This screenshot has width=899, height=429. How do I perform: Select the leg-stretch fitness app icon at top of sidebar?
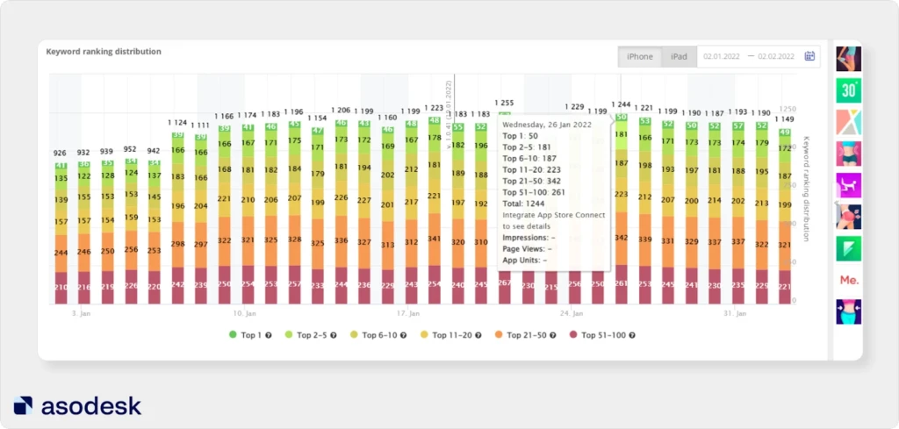pyautogui.click(x=849, y=59)
